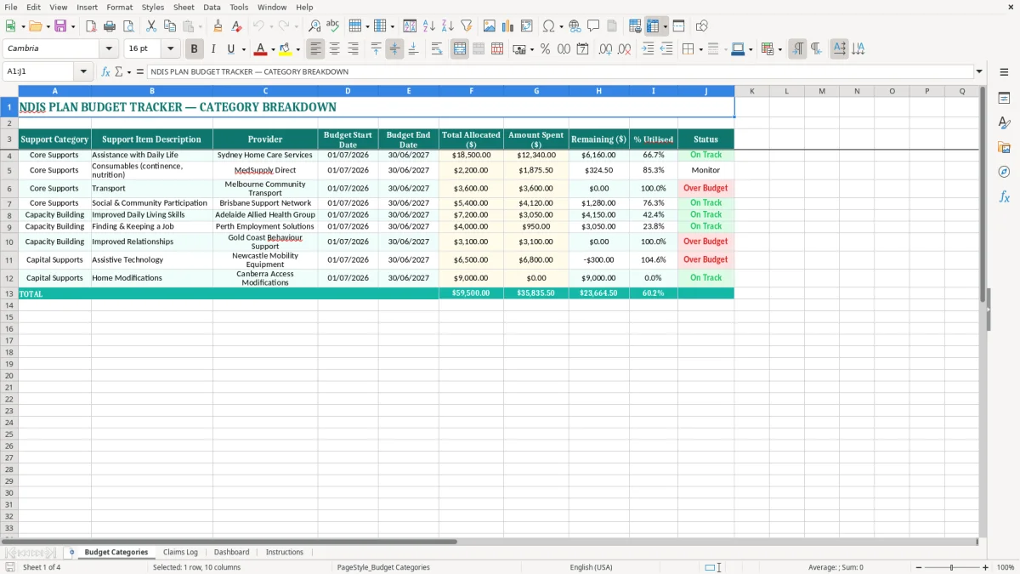The image size is (1020, 574).
Task: Open sidebar Gallery icon
Action: point(1004,147)
